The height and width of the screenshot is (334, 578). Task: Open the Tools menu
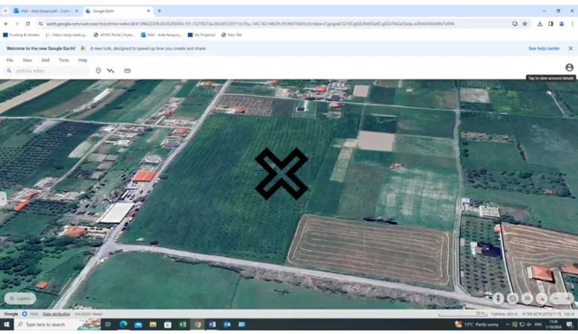(64, 60)
